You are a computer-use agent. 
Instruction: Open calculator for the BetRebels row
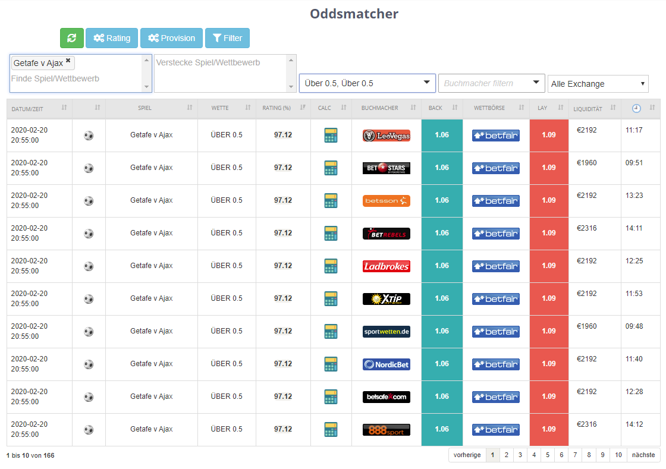[331, 234]
